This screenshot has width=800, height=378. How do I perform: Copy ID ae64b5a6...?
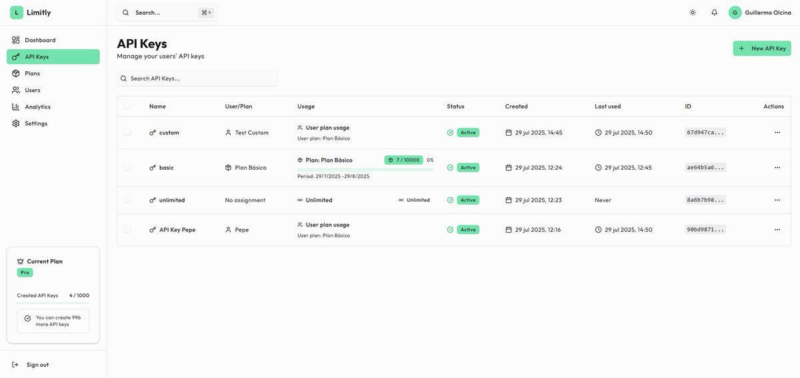click(705, 168)
